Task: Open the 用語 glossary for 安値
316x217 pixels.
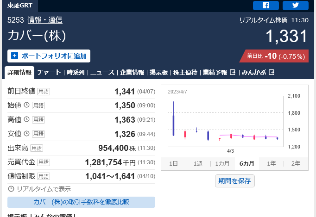Action: pyautogui.click(x=38, y=134)
